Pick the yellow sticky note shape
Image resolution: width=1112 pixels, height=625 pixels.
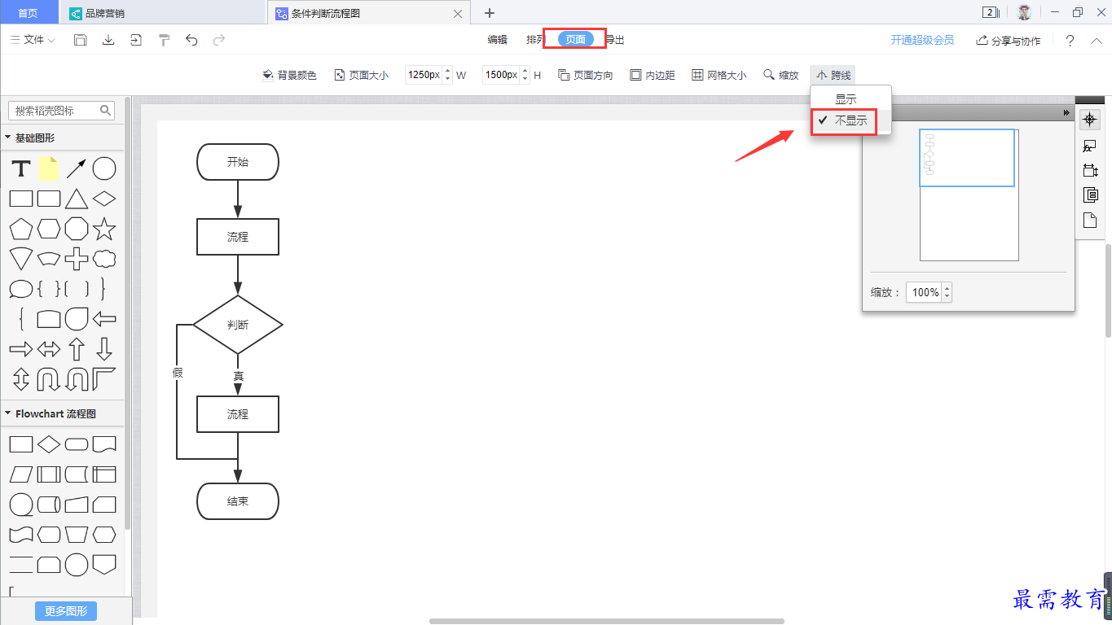click(x=49, y=168)
